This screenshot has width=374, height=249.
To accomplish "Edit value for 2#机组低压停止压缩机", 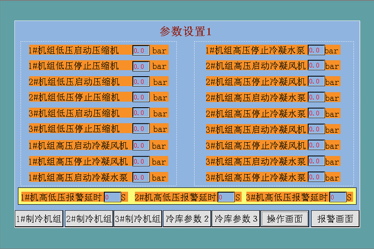I will click(141, 97).
